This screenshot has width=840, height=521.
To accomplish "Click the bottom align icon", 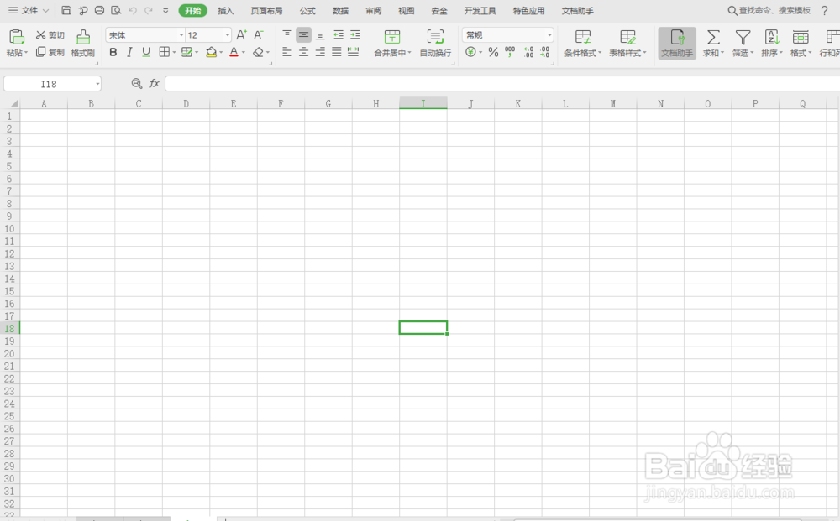I will pyautogui.click(x=320, y=34).
